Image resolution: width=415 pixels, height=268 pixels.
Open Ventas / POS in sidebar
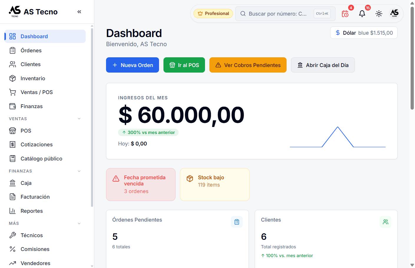[x=45, y=92]
